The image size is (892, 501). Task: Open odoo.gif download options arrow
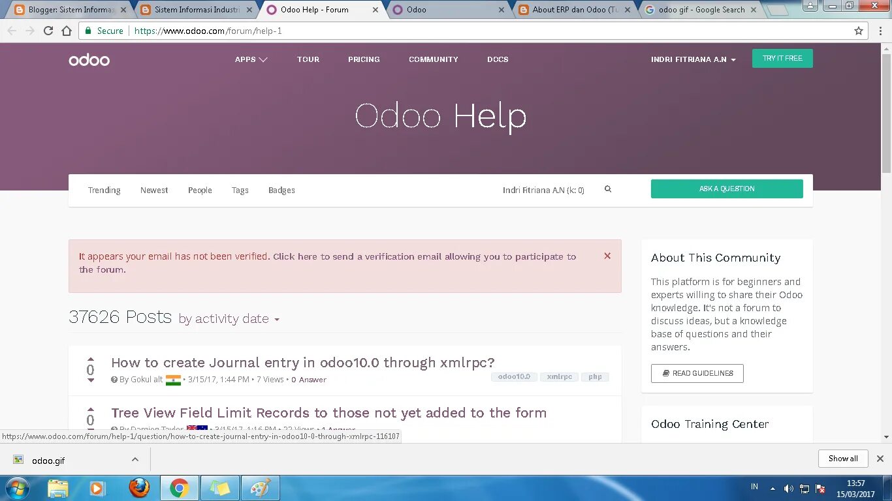click(135, 459)
